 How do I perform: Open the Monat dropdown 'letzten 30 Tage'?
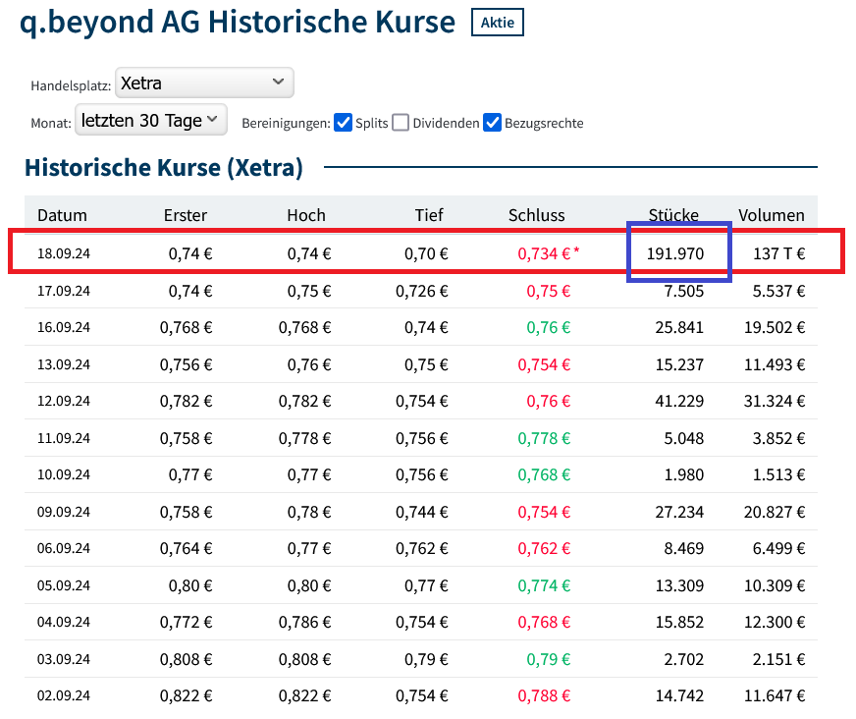pyautogui.click(x=150, y=119)
